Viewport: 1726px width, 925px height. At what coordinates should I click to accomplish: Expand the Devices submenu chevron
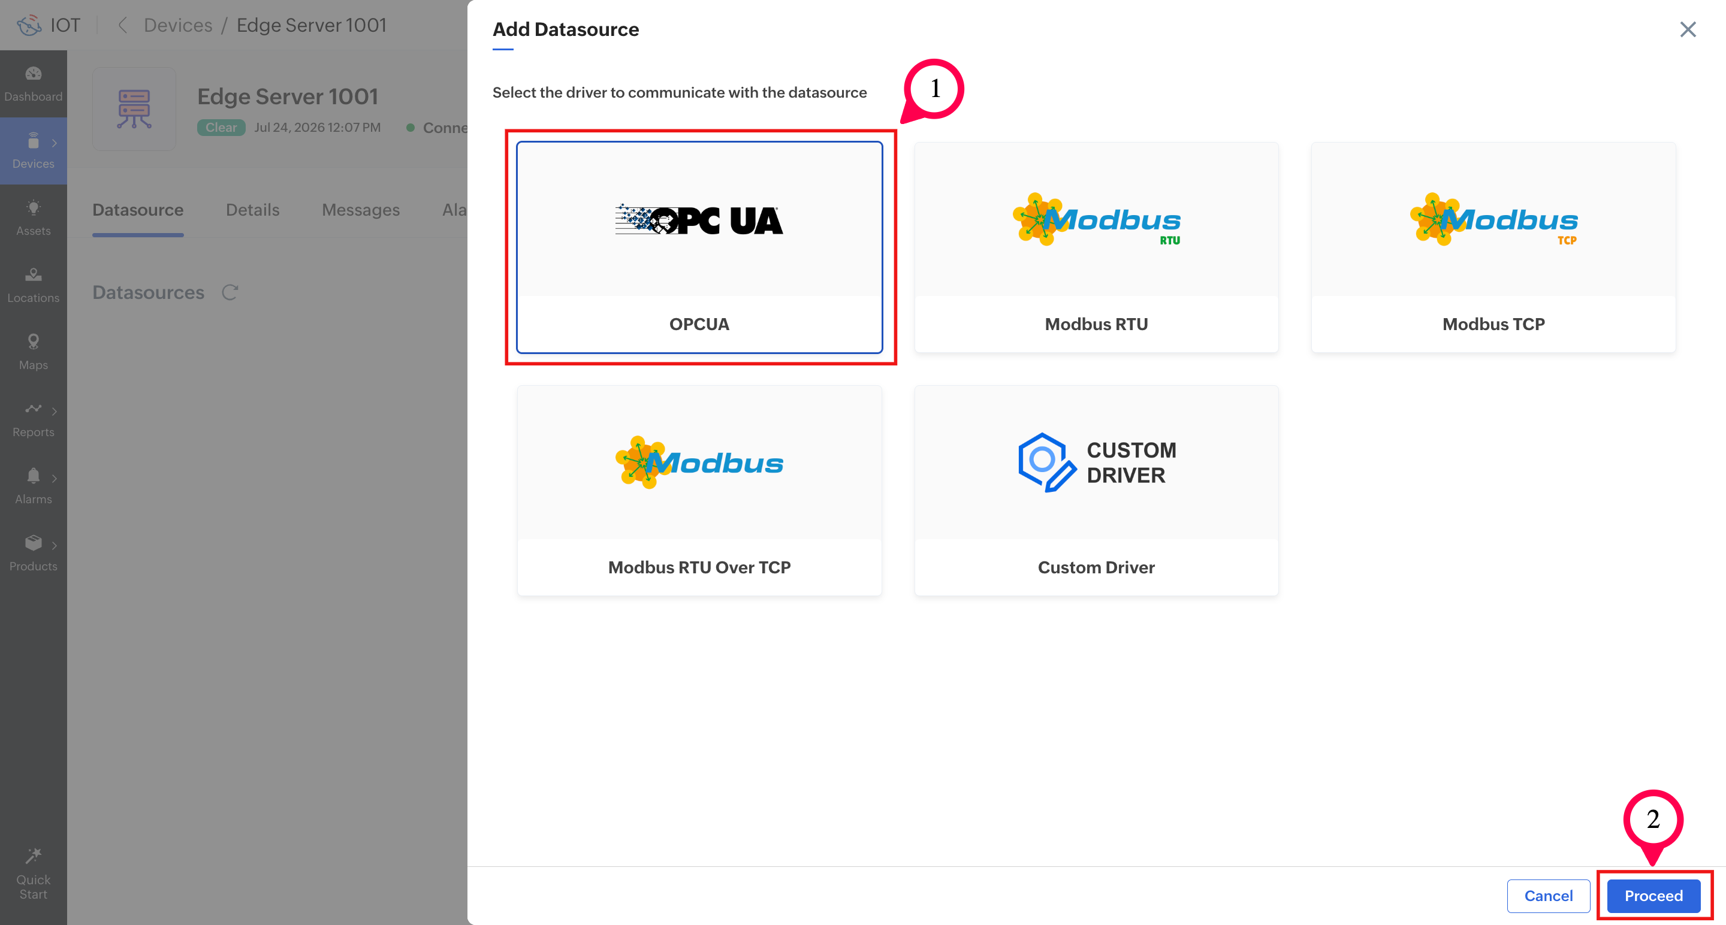(x=55, y=143)
